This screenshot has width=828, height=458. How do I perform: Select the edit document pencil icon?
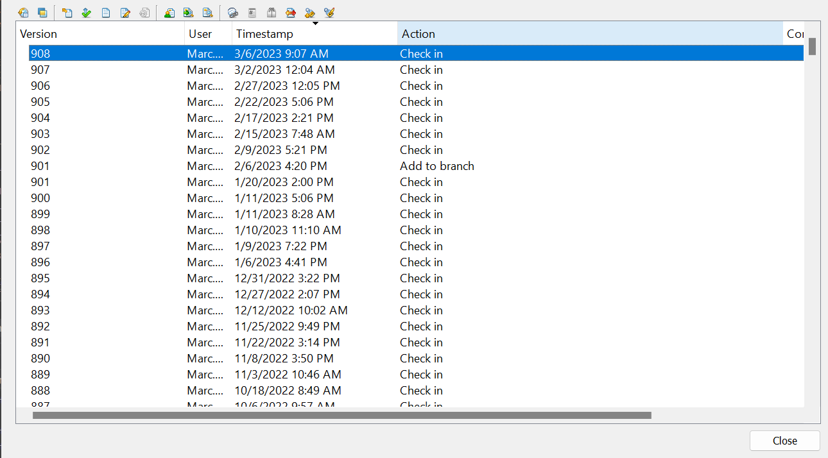coord(125,12)
